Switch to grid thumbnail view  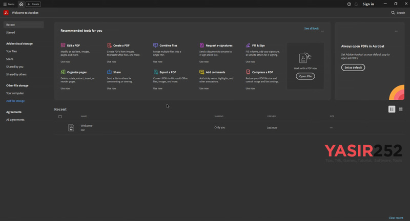coord(401,109)
